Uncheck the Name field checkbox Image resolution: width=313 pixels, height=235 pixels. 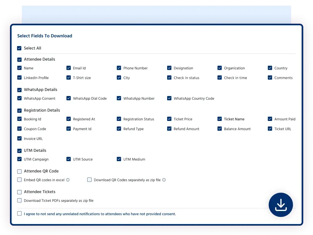coord(19,68)
